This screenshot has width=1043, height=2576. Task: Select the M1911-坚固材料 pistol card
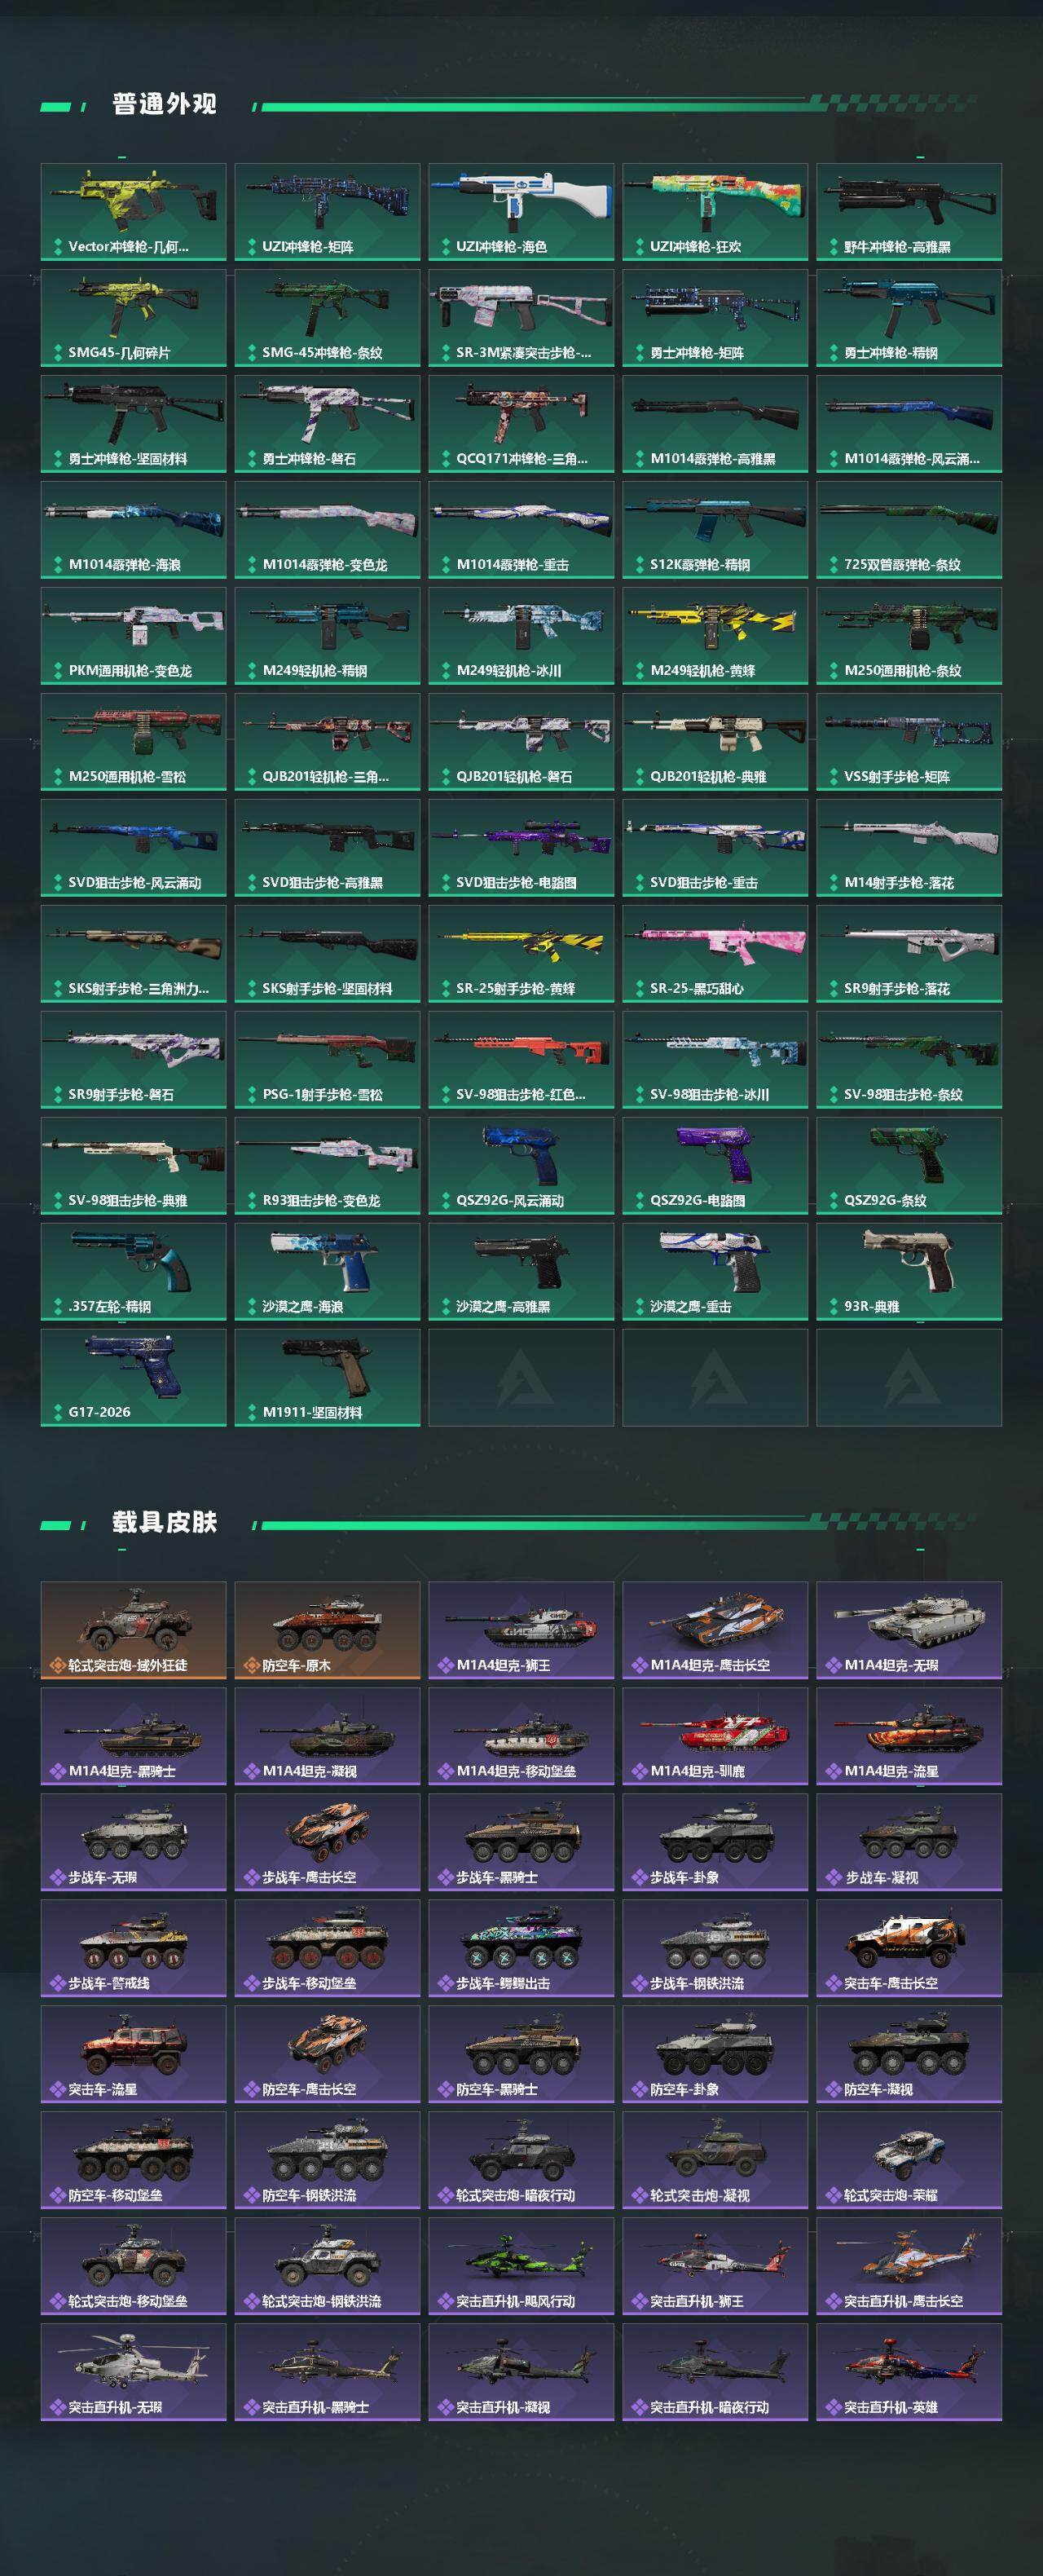click(327, 1378)
